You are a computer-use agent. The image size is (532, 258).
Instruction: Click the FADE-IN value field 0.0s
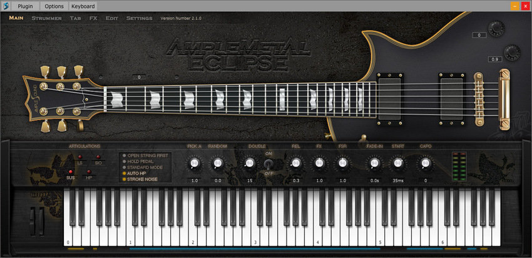(374, 181)
